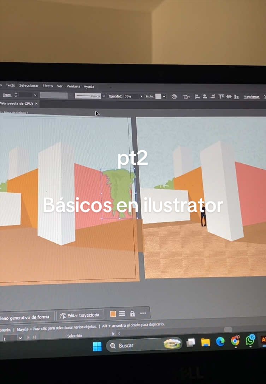
Task: Adjust the stroke weight stepper arrows
Action: pos(16,95)
